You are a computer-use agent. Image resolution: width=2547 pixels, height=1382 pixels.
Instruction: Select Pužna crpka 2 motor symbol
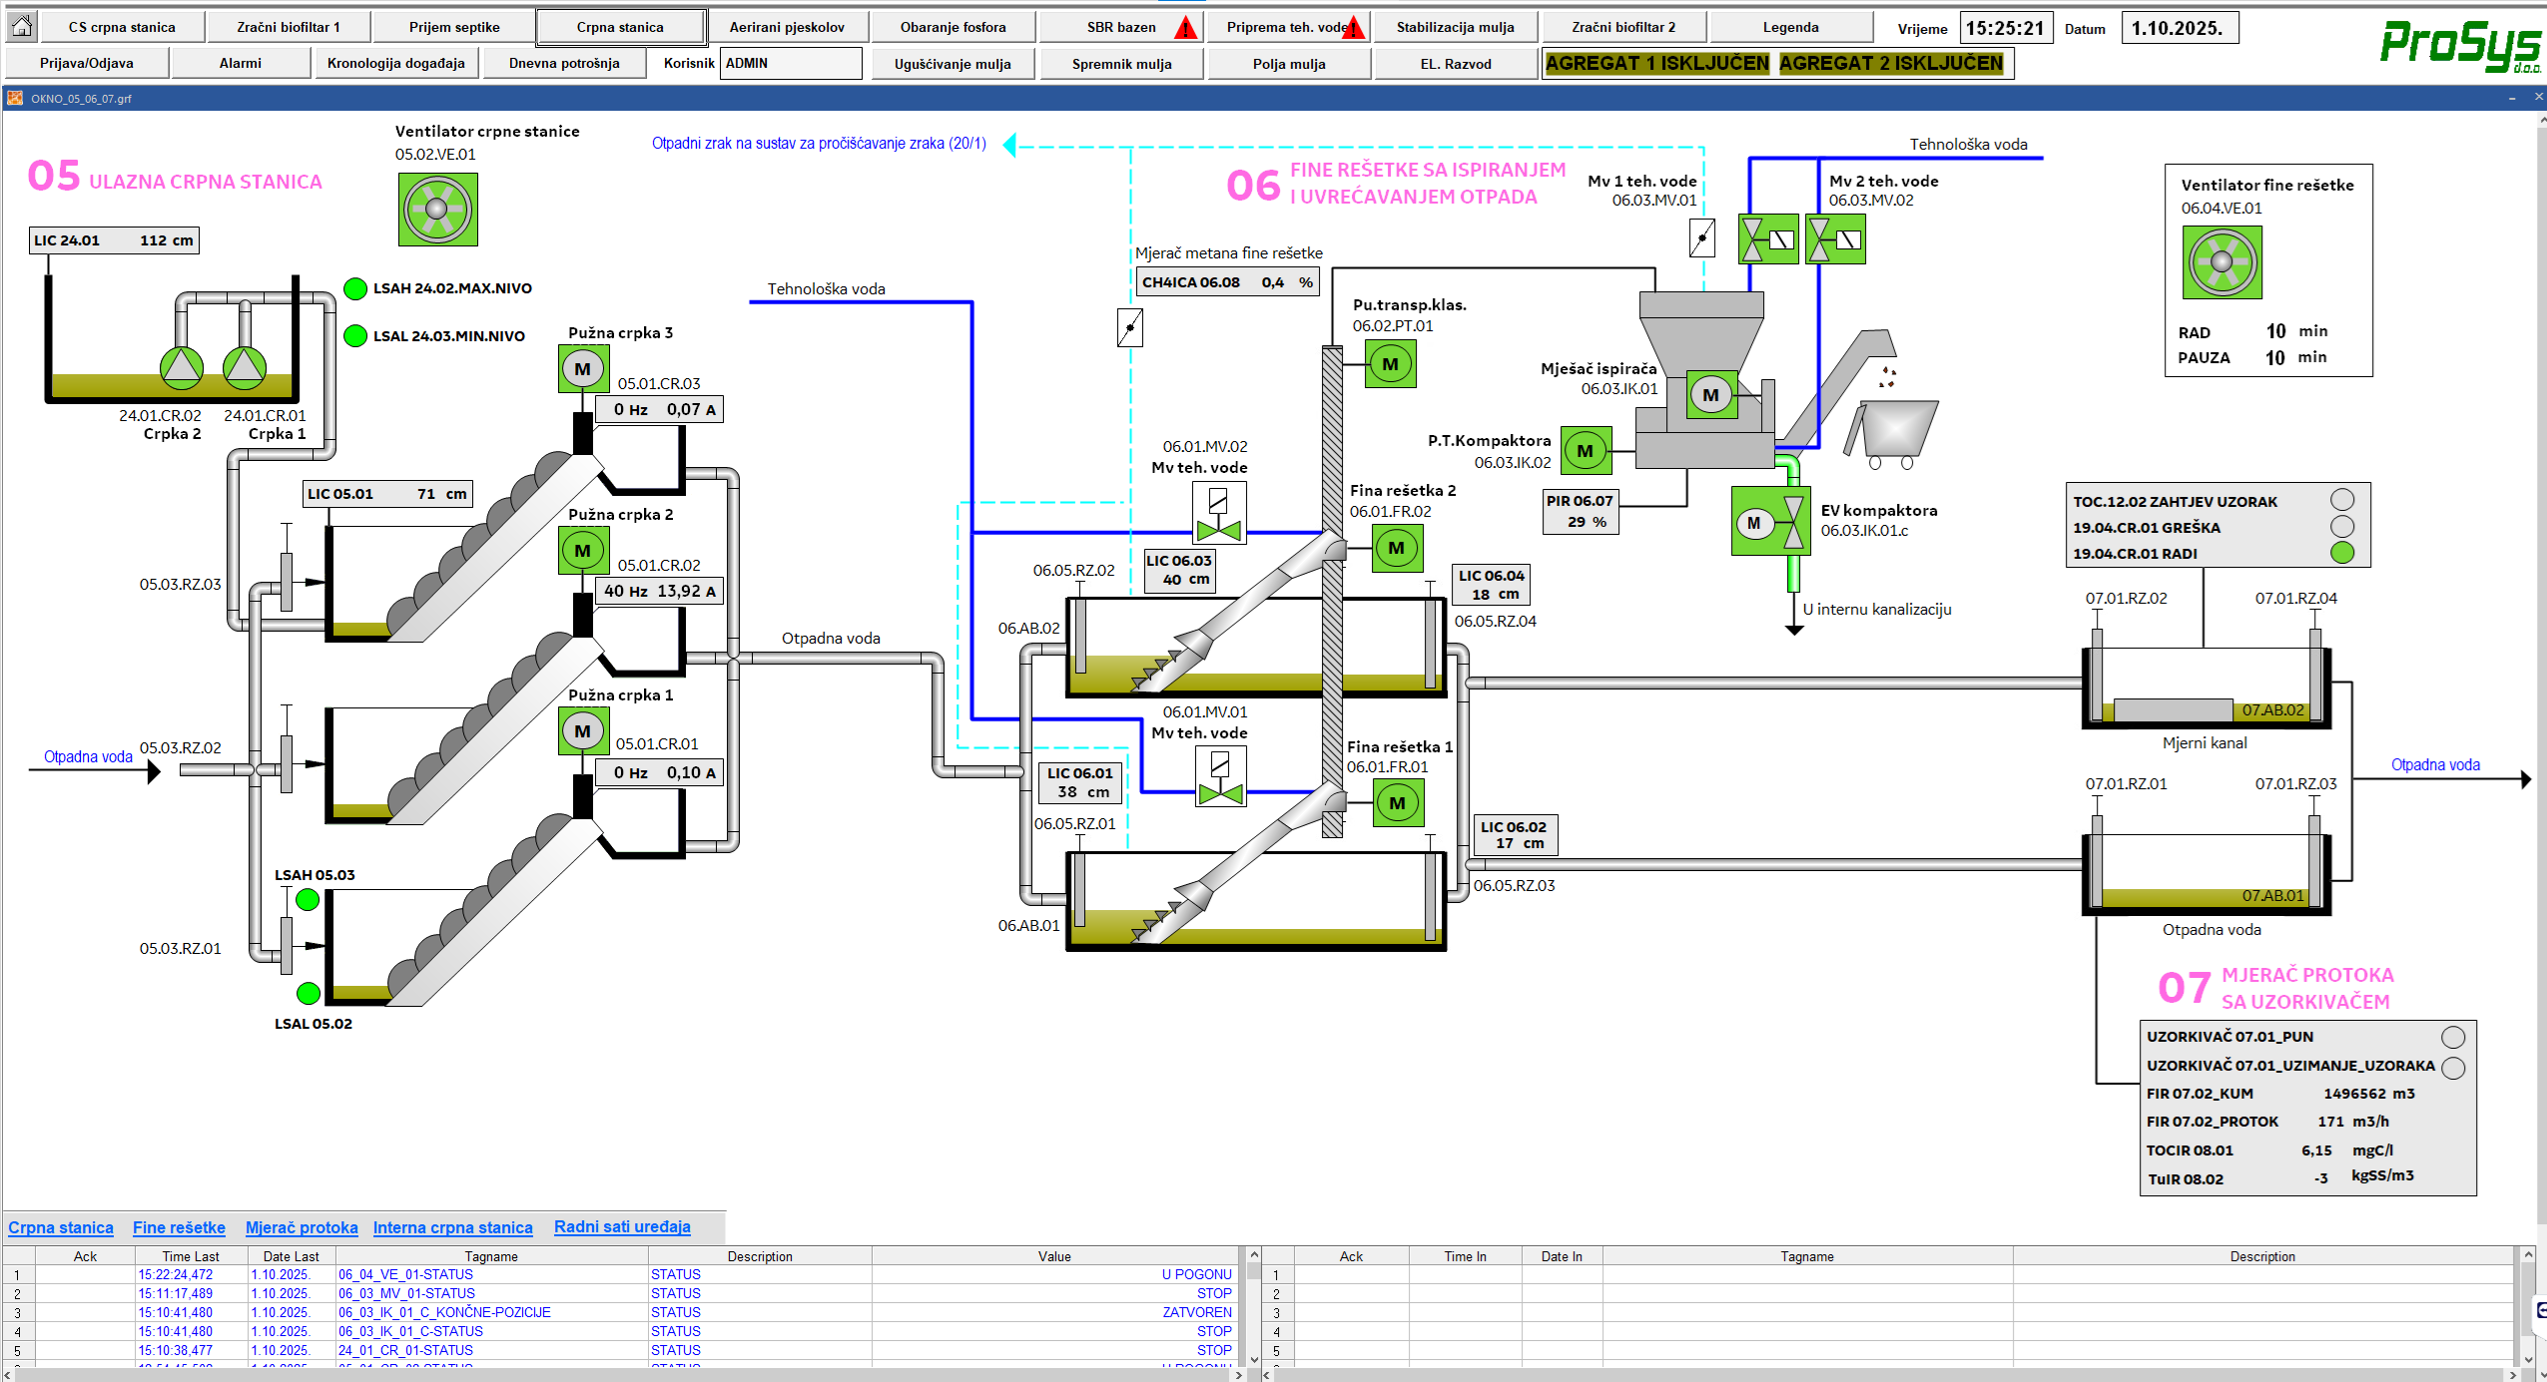tap(583, 551)
